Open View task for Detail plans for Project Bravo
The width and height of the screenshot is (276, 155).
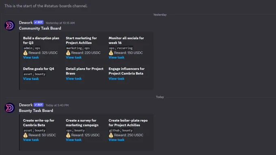(x=74, y=79)
